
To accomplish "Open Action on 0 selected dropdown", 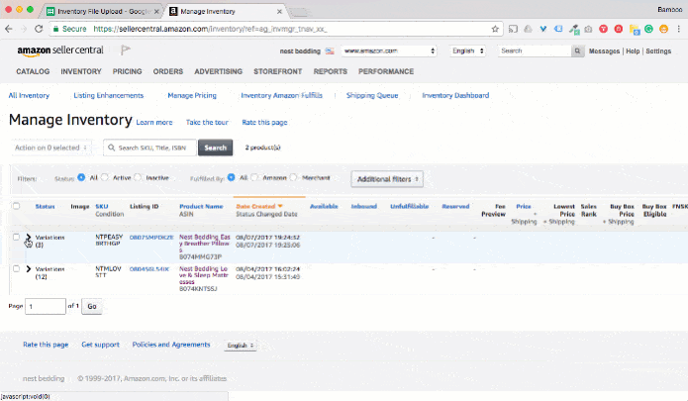I will click(51, 148).
